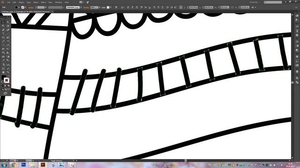Open the Effect menu

[x=44, y=2]
